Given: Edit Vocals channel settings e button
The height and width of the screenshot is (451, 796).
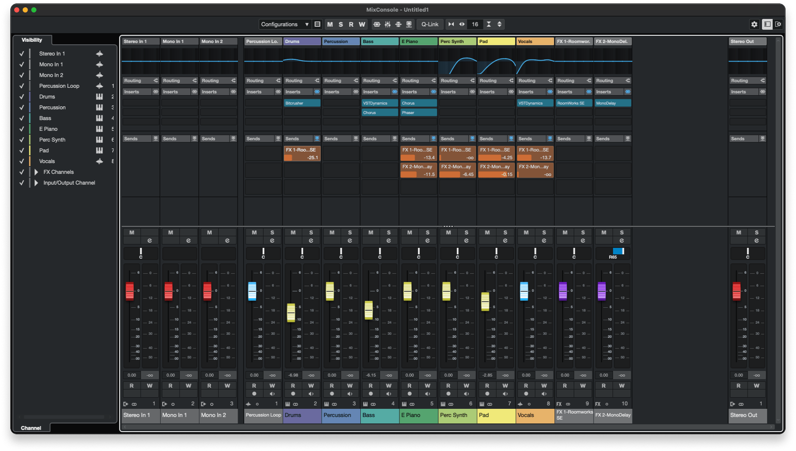Looking at the screenshot, I should click(x=544, y=241).
